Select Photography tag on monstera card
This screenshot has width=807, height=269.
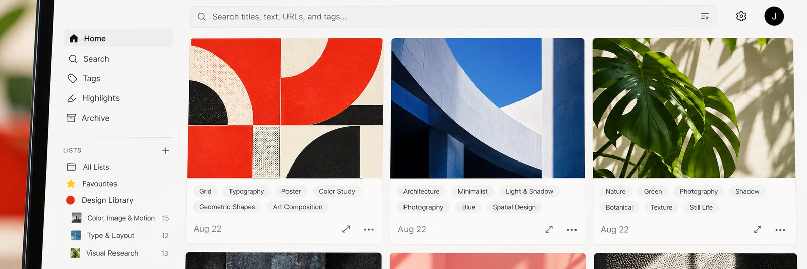coord(699,191)
